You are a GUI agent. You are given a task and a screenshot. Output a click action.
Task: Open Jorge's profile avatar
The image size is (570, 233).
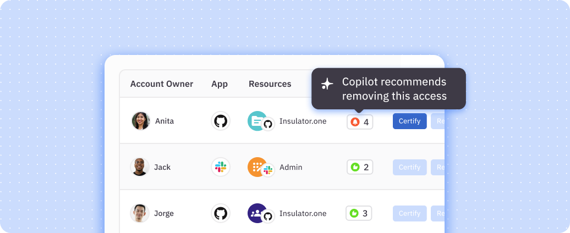tap(140, 213)
